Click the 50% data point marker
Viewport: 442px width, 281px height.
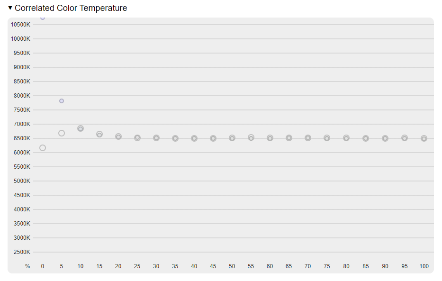pos(232,138)
